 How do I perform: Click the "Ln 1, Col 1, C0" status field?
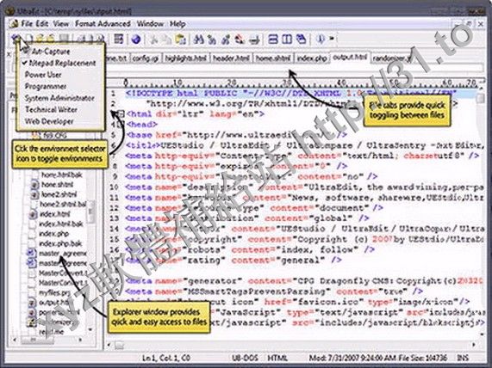pyautogui.click(x=166, y=358)
